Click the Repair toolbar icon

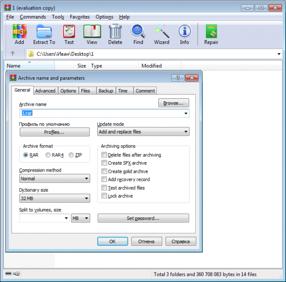click(x=211, y=34)
